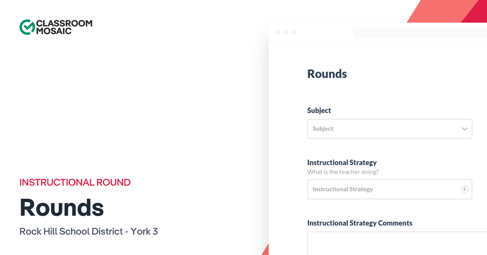
Task: Click the browser address bar area
Action: coord(420,32)
